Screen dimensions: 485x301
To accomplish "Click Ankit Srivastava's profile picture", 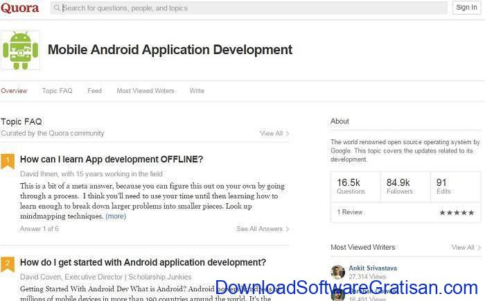I will 338,272.
